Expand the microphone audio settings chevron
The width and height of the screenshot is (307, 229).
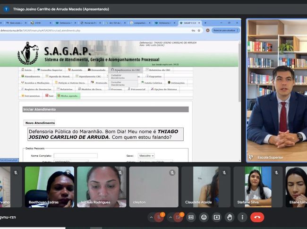pos(151,217)
